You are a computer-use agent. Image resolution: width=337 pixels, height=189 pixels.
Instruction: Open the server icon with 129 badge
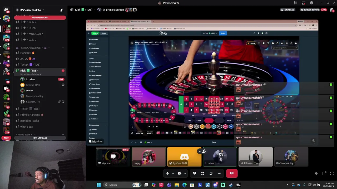coord(6,130)
